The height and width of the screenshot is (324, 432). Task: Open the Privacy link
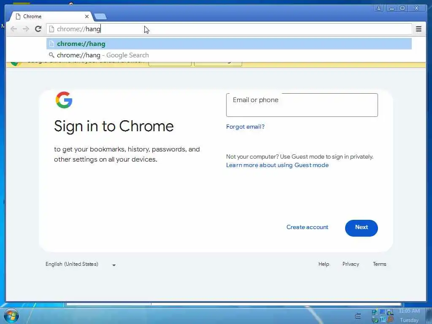[x=351, y=264]
